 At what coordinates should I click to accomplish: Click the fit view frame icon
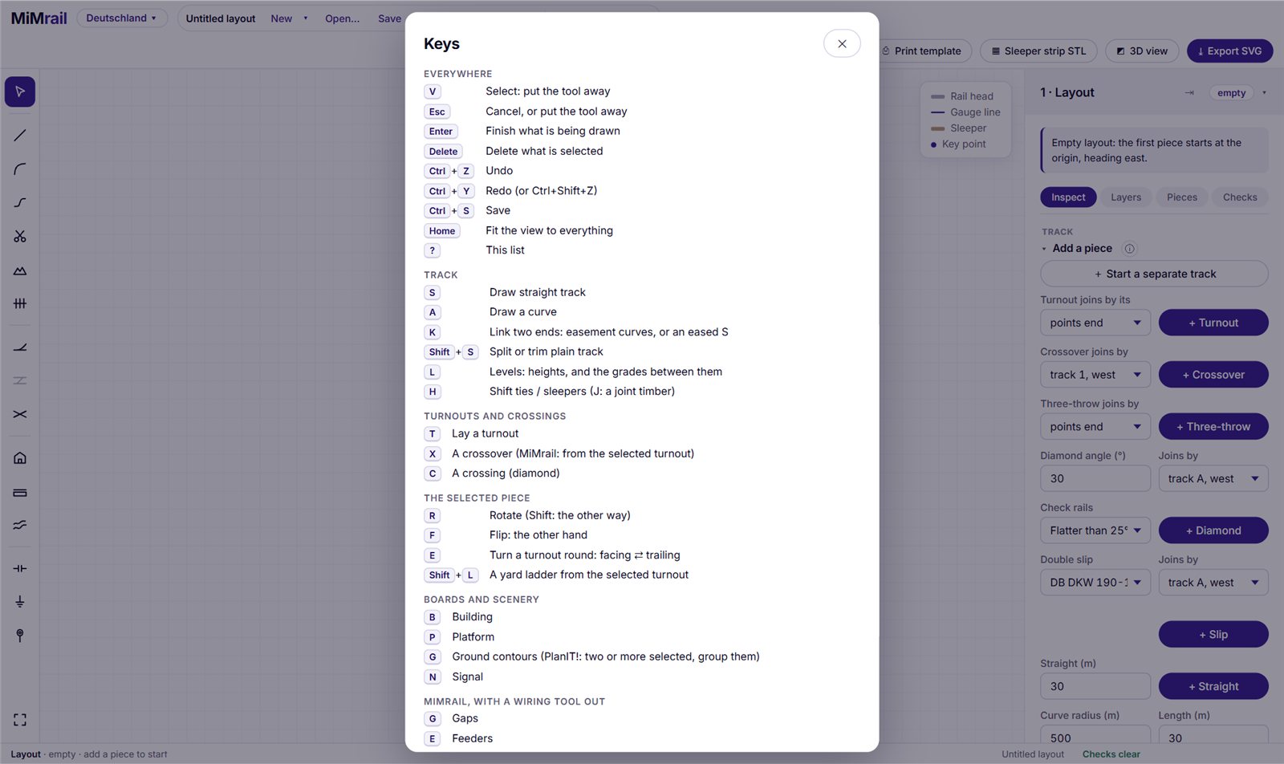point(20,720)
